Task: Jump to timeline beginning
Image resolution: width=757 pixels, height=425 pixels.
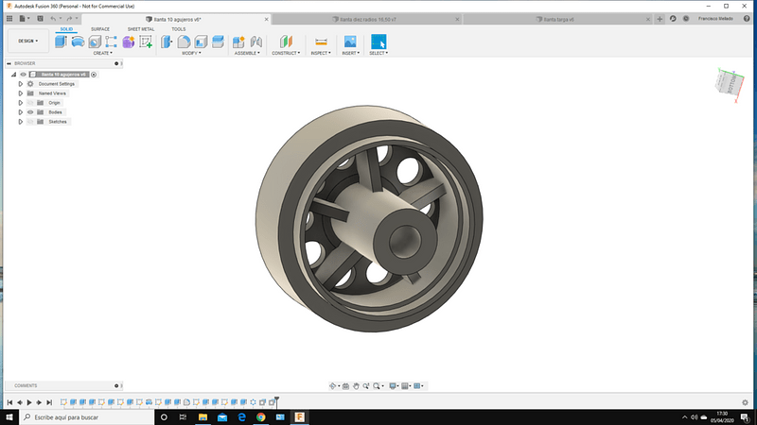Action: [9, 402]
